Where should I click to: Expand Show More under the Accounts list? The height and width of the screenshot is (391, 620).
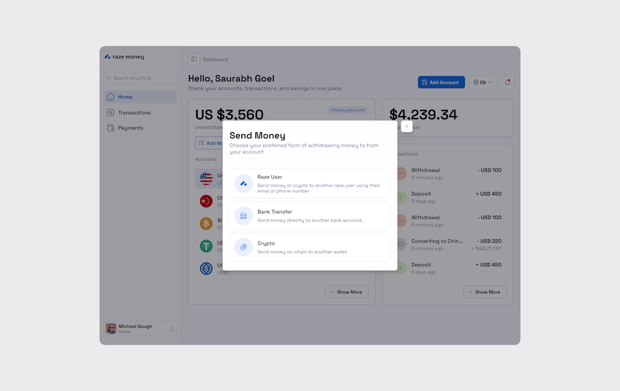[347, 292]
